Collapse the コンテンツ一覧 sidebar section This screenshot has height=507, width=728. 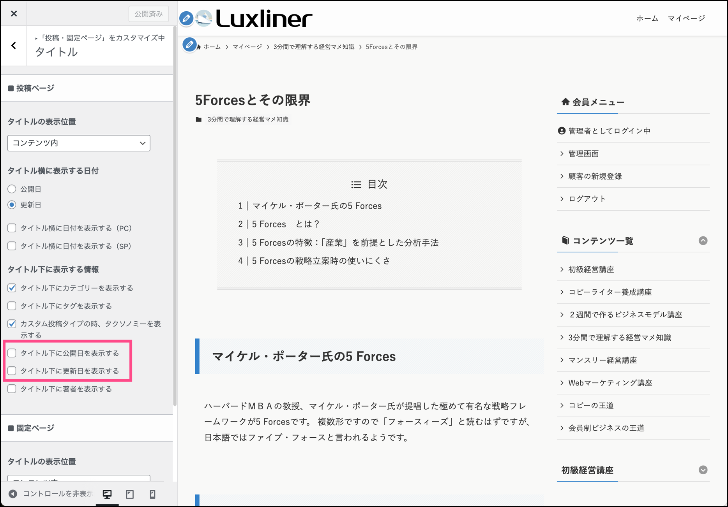(703, 241)
